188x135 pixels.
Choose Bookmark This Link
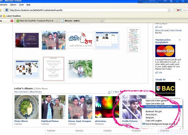162,111
